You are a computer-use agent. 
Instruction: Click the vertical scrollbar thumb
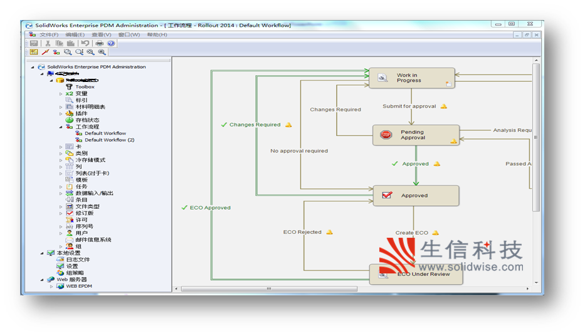(x=535, y=138)
